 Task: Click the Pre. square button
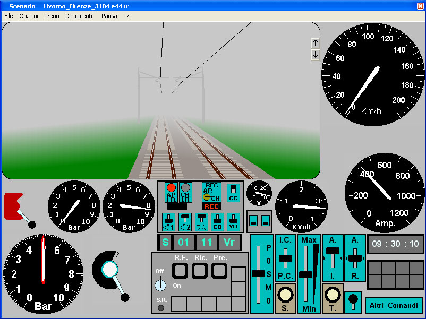(x=219, y=271)
